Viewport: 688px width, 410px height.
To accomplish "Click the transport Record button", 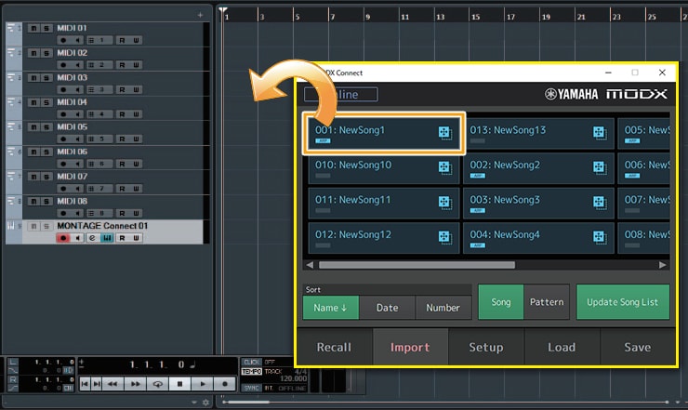I will coord(224,383).
